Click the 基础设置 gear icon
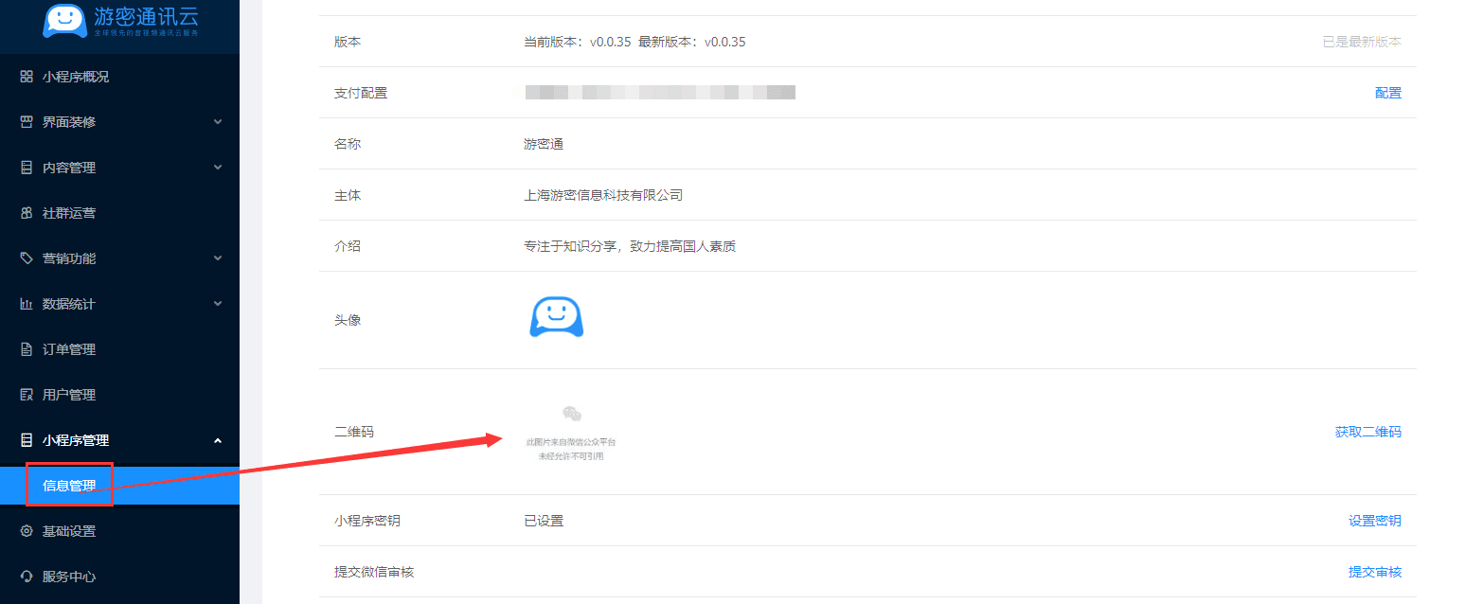1465x604 pixels. pos(27,531)
